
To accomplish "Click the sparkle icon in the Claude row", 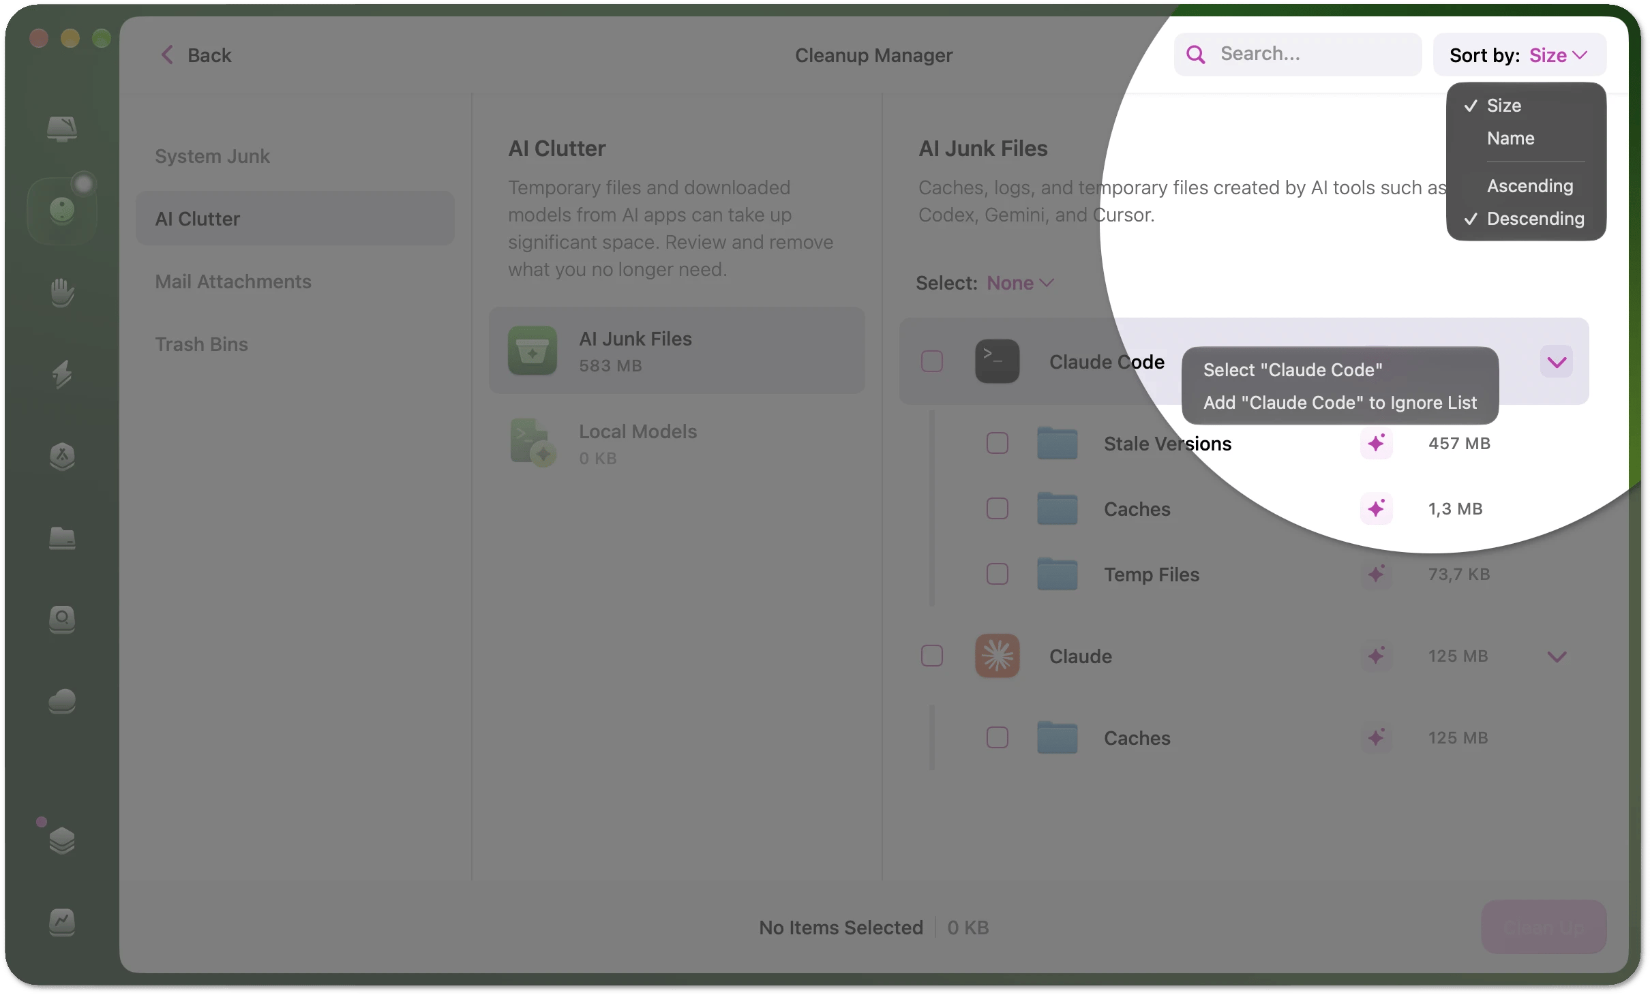I will click(x=1377, y=656).
